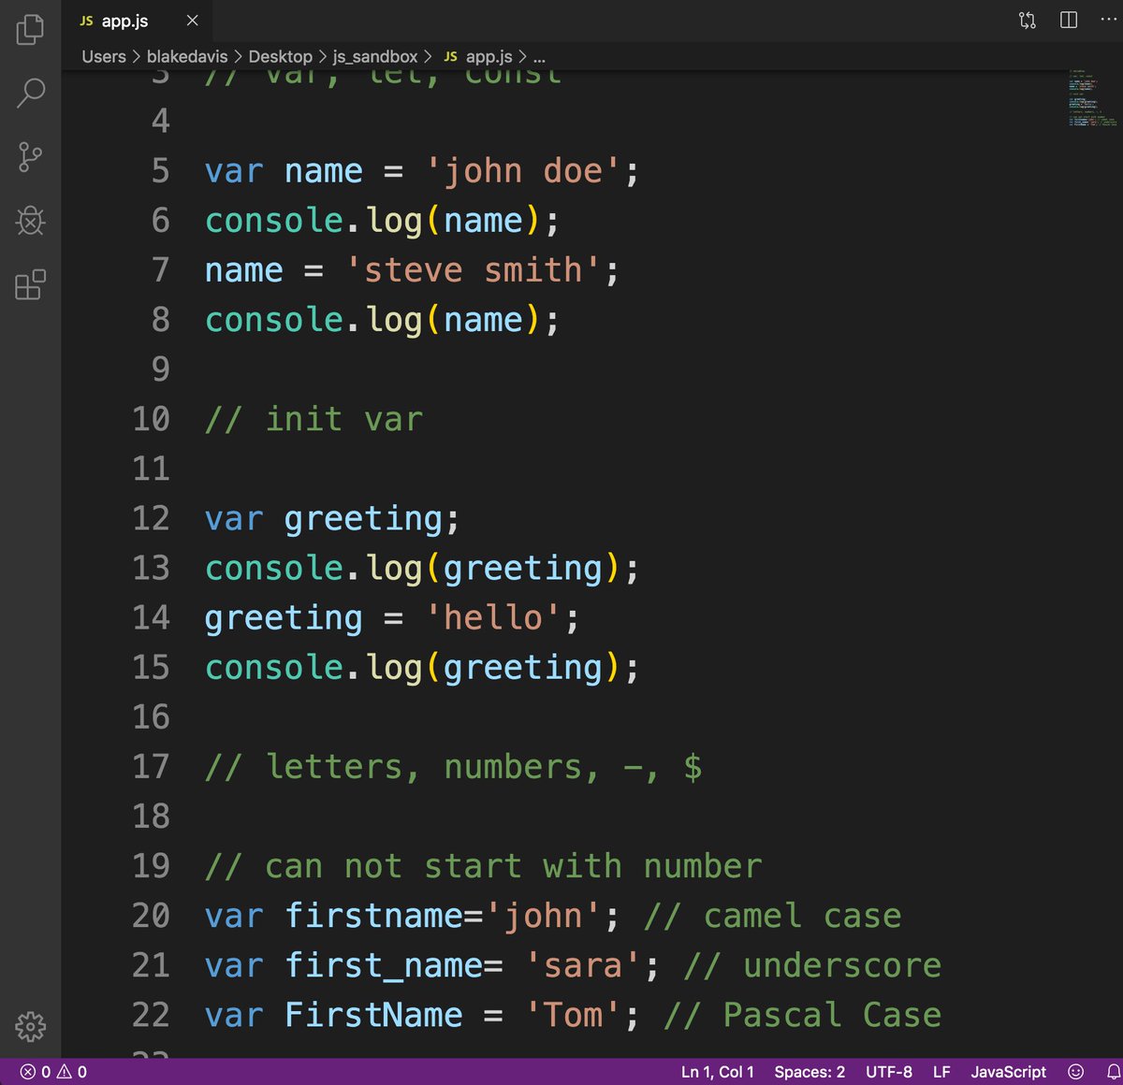Click line number 20 in gutter
This screenshot has height=1085, width=1123.
tap(151, 915)
